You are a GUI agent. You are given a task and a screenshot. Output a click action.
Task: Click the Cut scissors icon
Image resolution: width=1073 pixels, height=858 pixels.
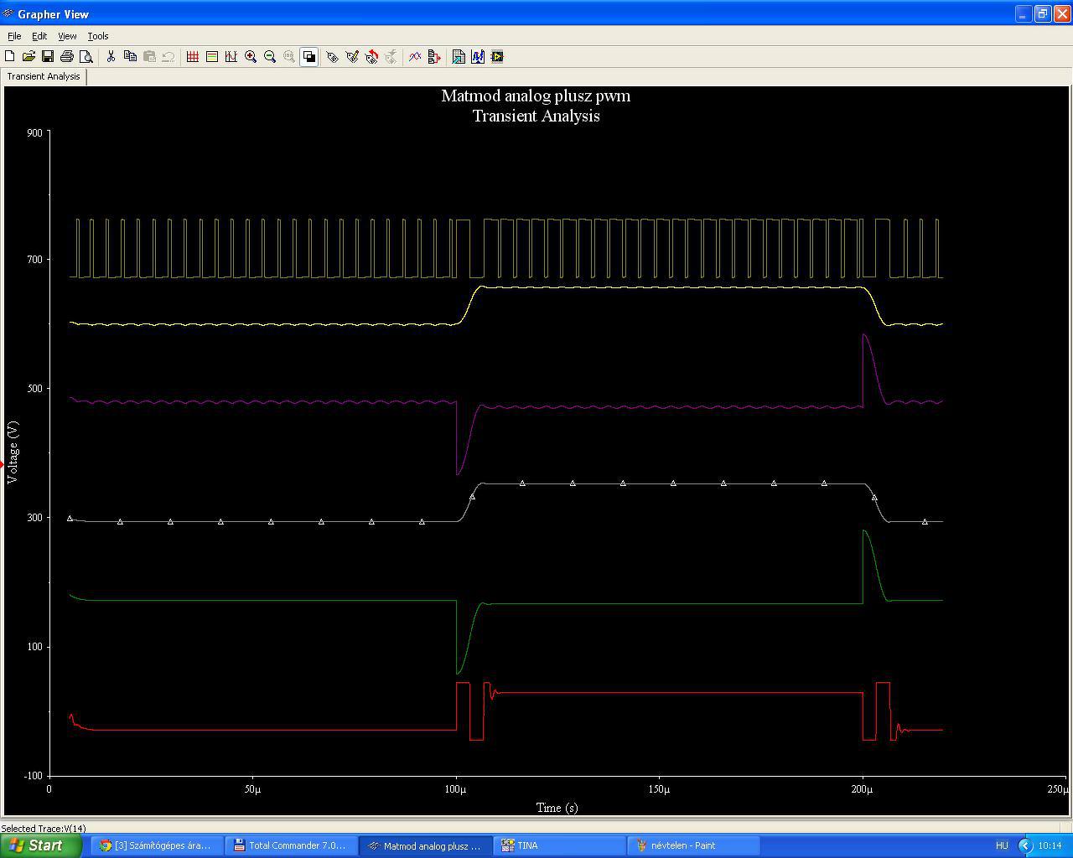(111, 56)
